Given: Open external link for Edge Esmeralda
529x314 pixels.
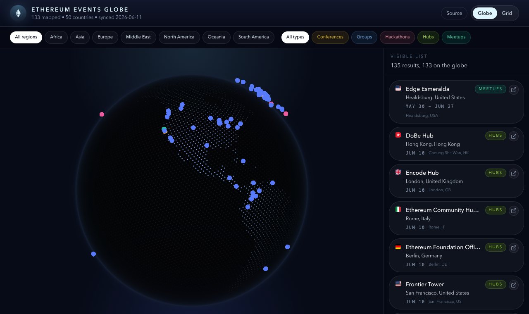Looking at the screenshot, I should (x=513, y=89).
